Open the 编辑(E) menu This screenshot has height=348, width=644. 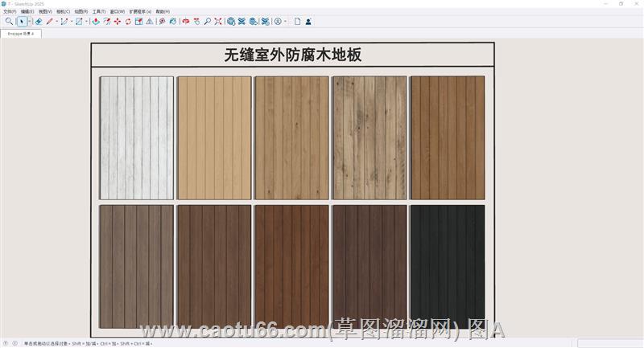[27, 11]
